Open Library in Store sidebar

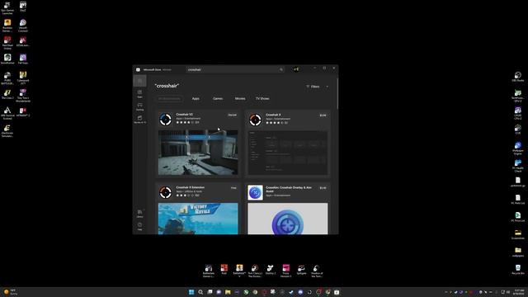point(139,214)
